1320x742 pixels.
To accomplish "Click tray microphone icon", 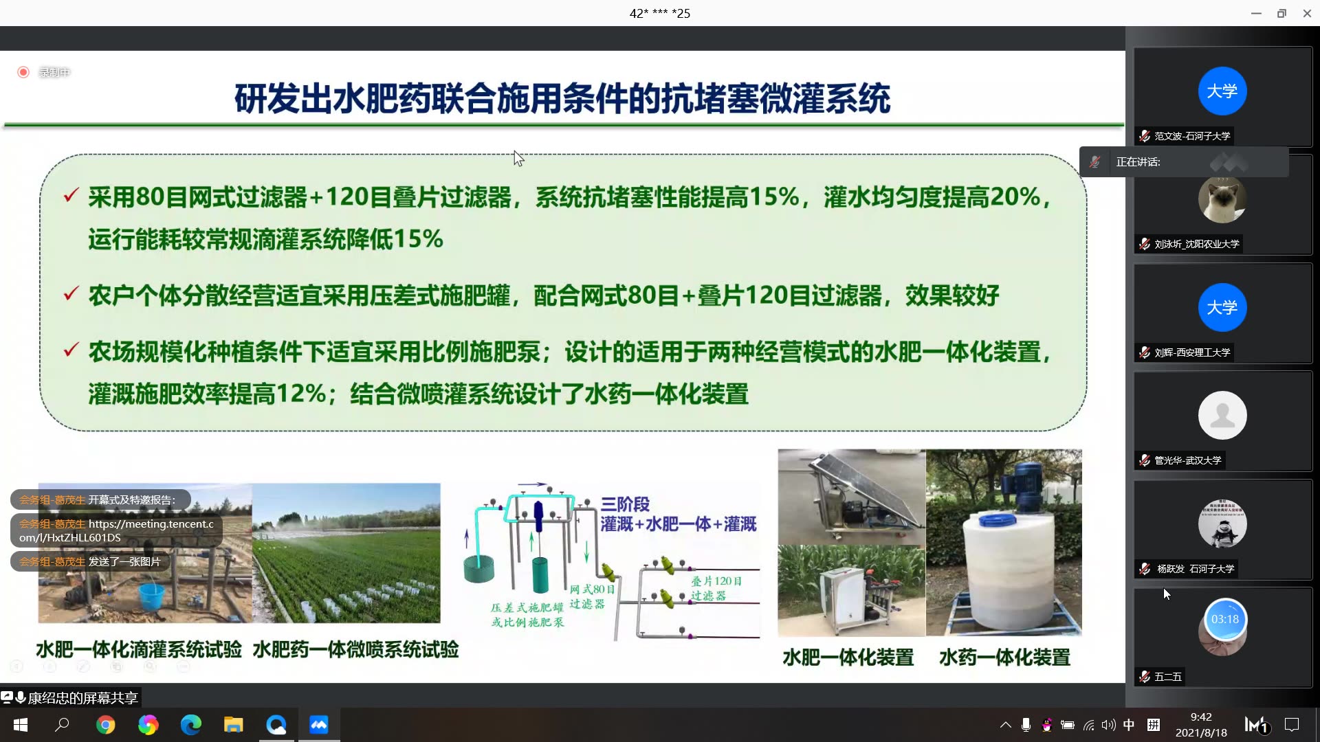I will 1026,725.
